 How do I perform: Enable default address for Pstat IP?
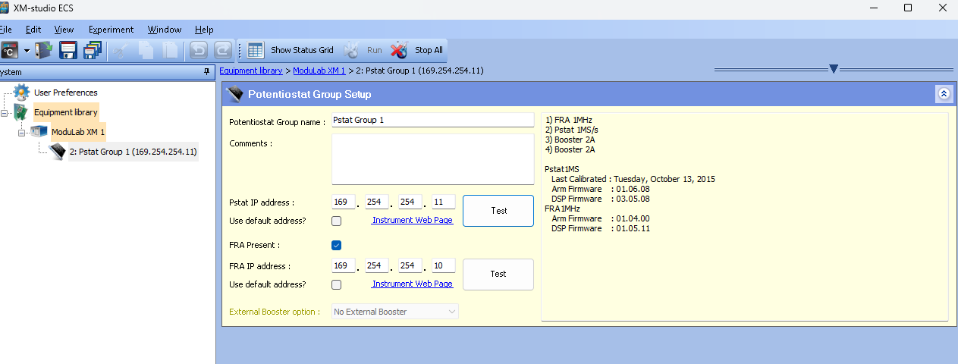click(337, 221)
